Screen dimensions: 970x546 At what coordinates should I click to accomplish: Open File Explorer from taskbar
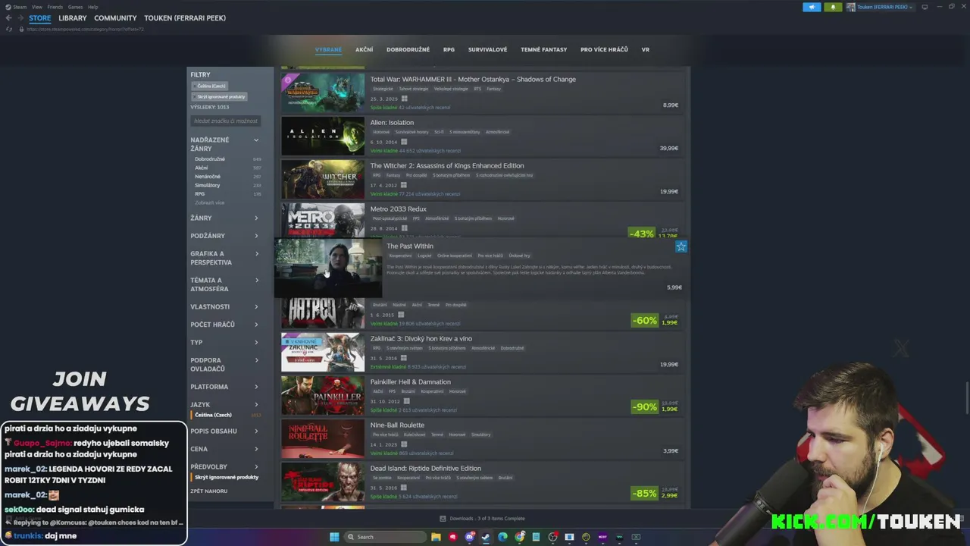pyautogui.click(x=436, y=537)
